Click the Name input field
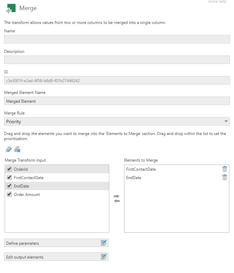234x273 pixels. pos(117,39)
